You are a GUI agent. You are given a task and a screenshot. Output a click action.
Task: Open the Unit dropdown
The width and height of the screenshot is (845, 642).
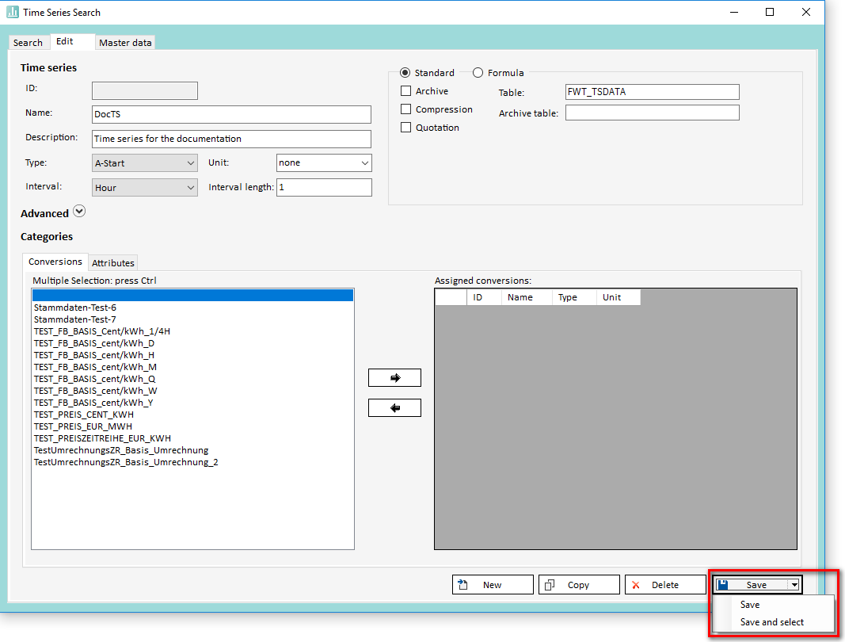click(324, 163)
